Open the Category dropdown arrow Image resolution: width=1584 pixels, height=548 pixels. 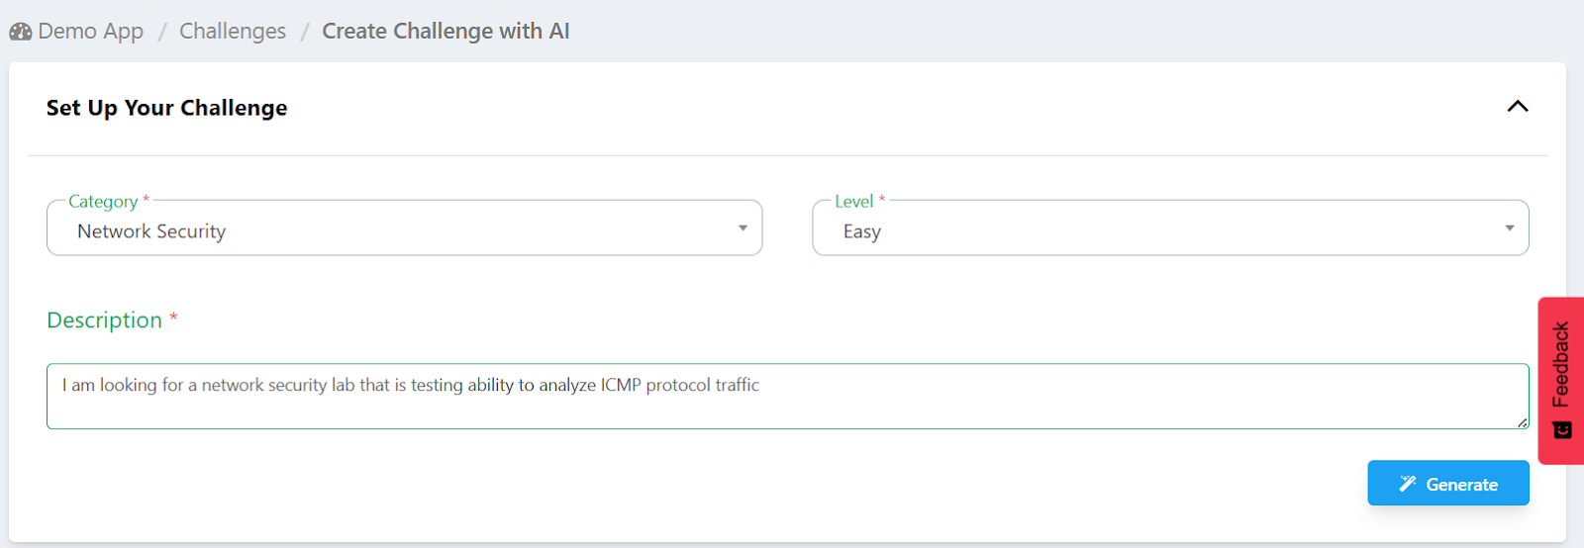(742, 228)
